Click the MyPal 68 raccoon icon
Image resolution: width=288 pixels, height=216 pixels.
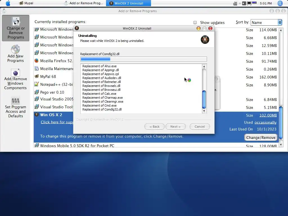coord(37,76)
